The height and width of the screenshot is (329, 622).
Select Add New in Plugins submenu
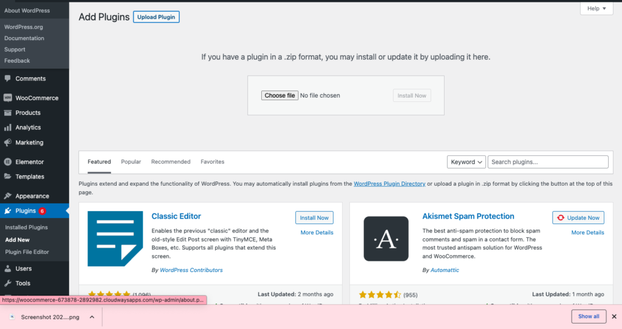tap(17, 240)
